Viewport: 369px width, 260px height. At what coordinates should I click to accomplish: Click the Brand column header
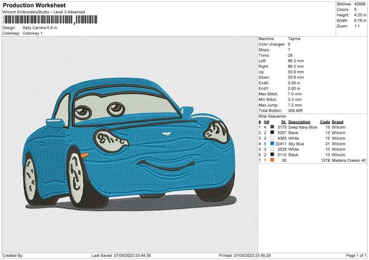pyautogui.click(x=338, y=122)
